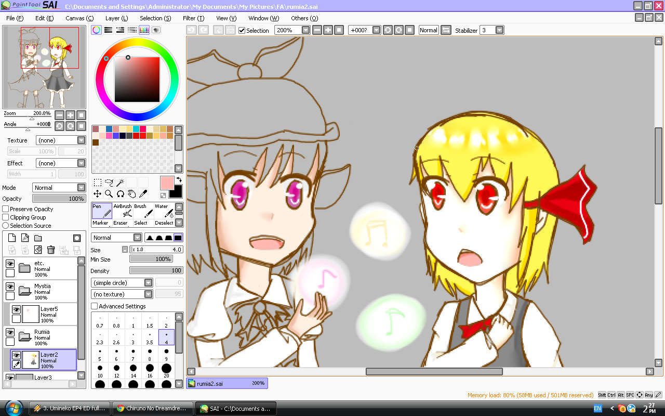Add a layer mask
The width and height of the screenshot is (665, 416).
click(77, 238)
